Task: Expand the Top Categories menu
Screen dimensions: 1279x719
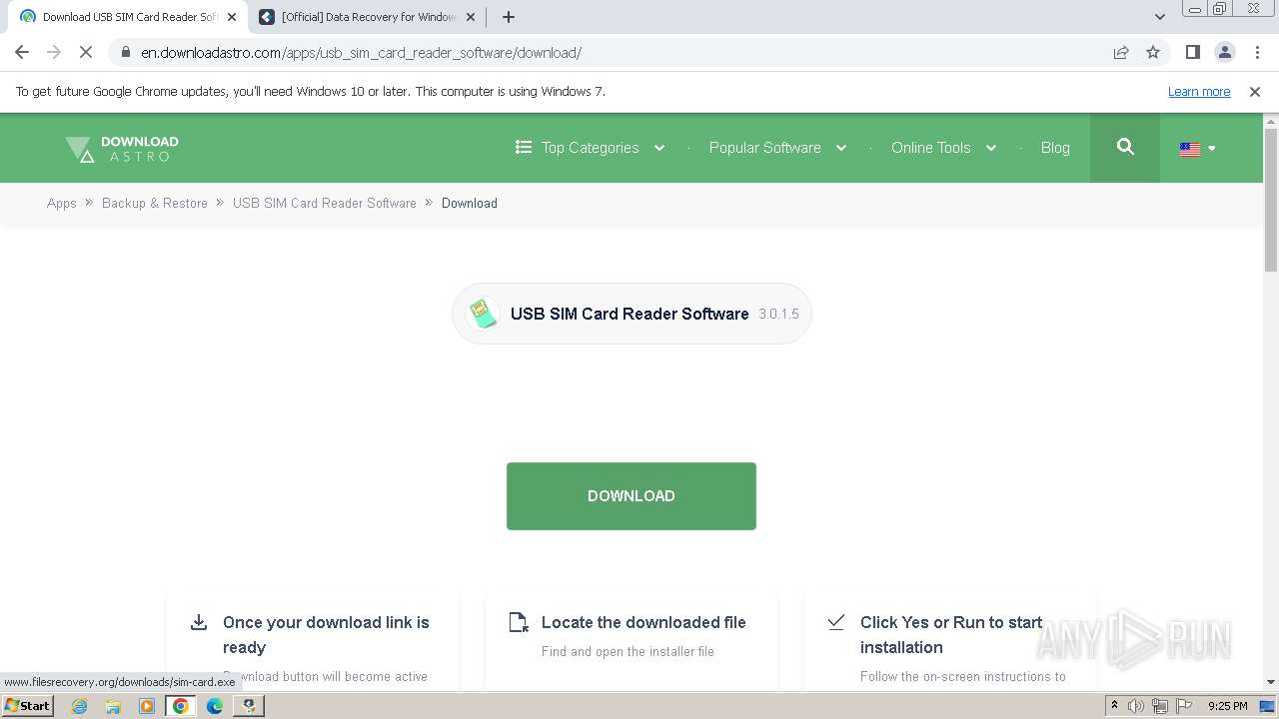Action: click(590, 148)
